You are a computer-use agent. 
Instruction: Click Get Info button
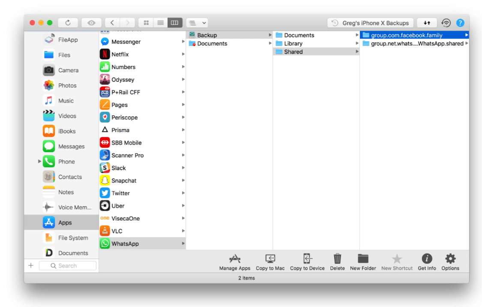[x=427, y=262]
